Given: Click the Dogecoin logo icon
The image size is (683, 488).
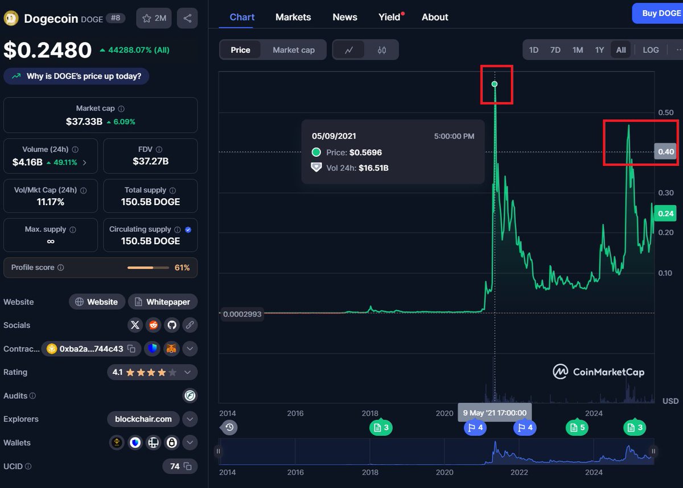Looking at the screenshot, I should tap(11, 18).
